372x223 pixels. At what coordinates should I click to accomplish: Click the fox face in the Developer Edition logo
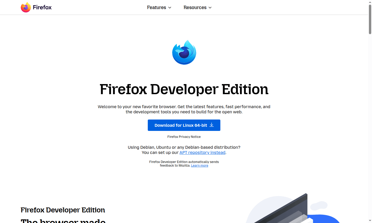click(184, 53)
